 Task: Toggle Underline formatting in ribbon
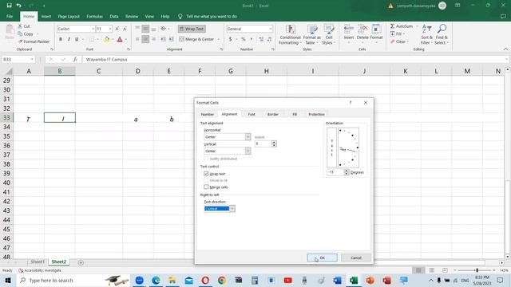[x=77, y=39]
